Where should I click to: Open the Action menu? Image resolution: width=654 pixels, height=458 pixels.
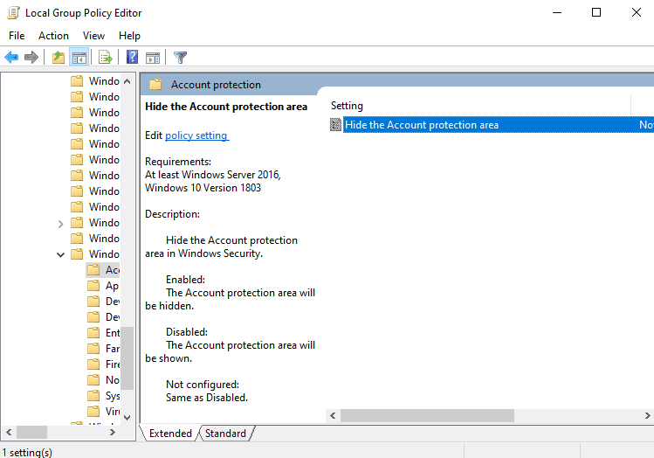click(53, 36)
